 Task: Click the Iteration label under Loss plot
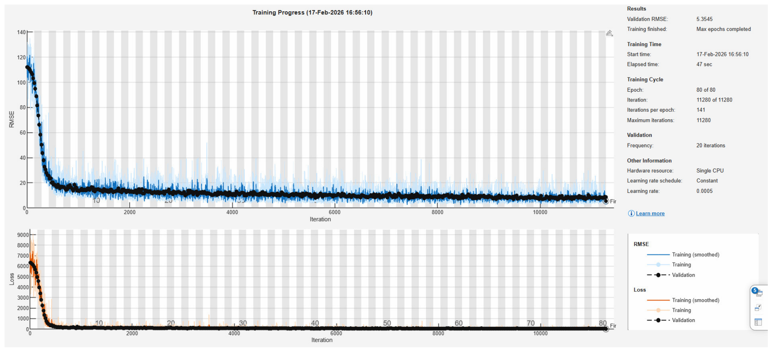tap(322, 340)
